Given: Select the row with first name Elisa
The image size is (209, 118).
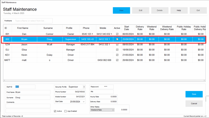Looking at the screenshot, I should [x=104, y=50].
